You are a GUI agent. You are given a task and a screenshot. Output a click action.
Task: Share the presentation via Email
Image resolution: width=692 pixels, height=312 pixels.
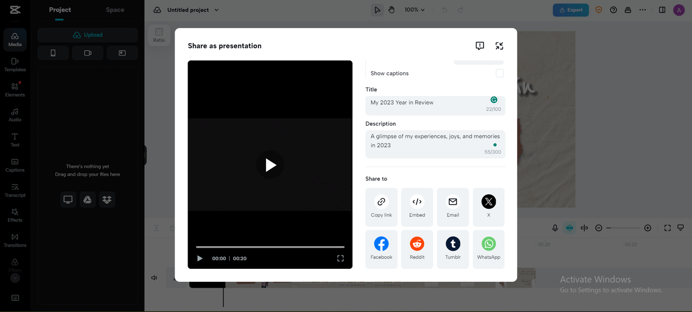pos(453,207)
